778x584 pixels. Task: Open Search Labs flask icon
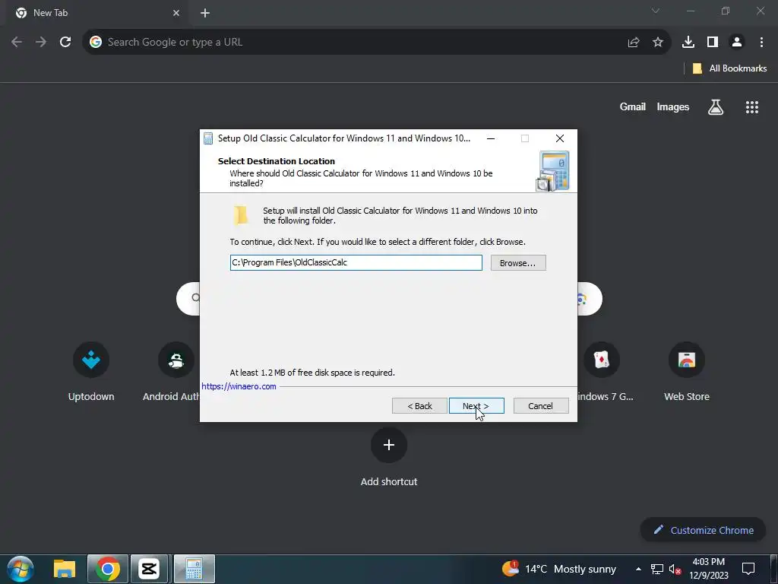click(x=716, y=106)
